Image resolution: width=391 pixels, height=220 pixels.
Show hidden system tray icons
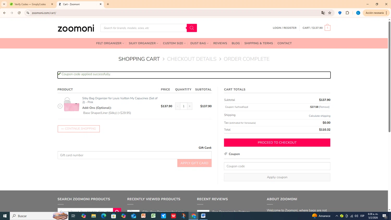click(337, 216)
